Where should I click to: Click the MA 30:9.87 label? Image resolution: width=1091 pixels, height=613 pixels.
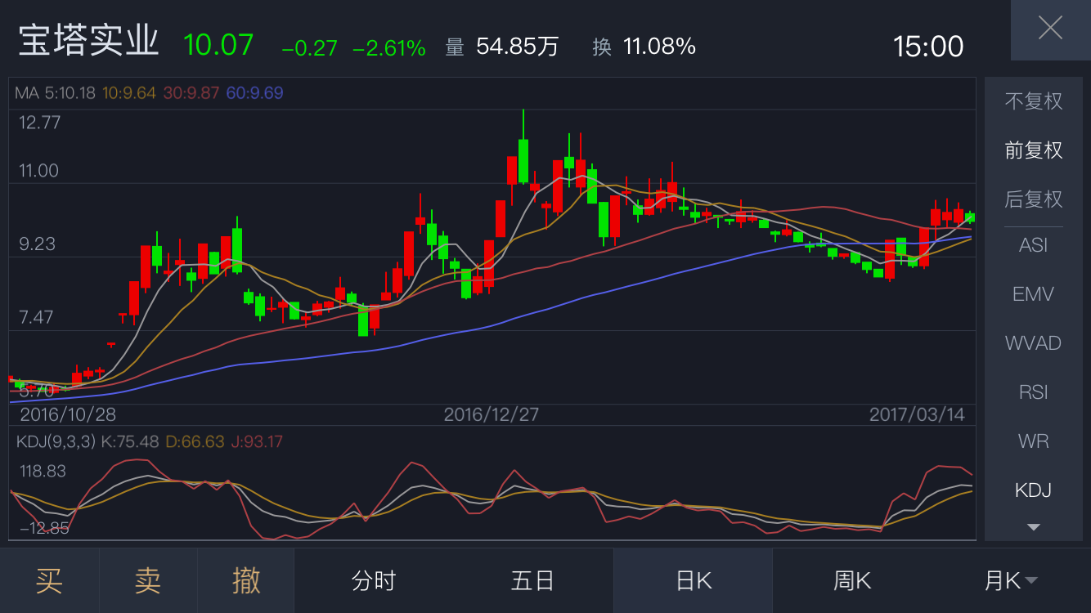pyautogui.click(x=191, y=93)
